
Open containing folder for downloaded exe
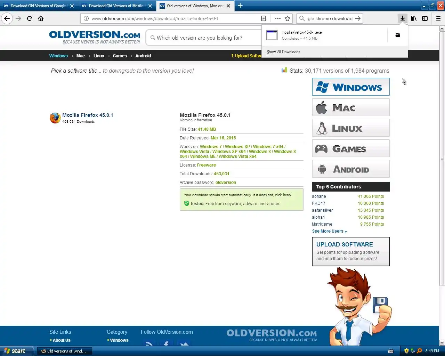pos(398,35)
